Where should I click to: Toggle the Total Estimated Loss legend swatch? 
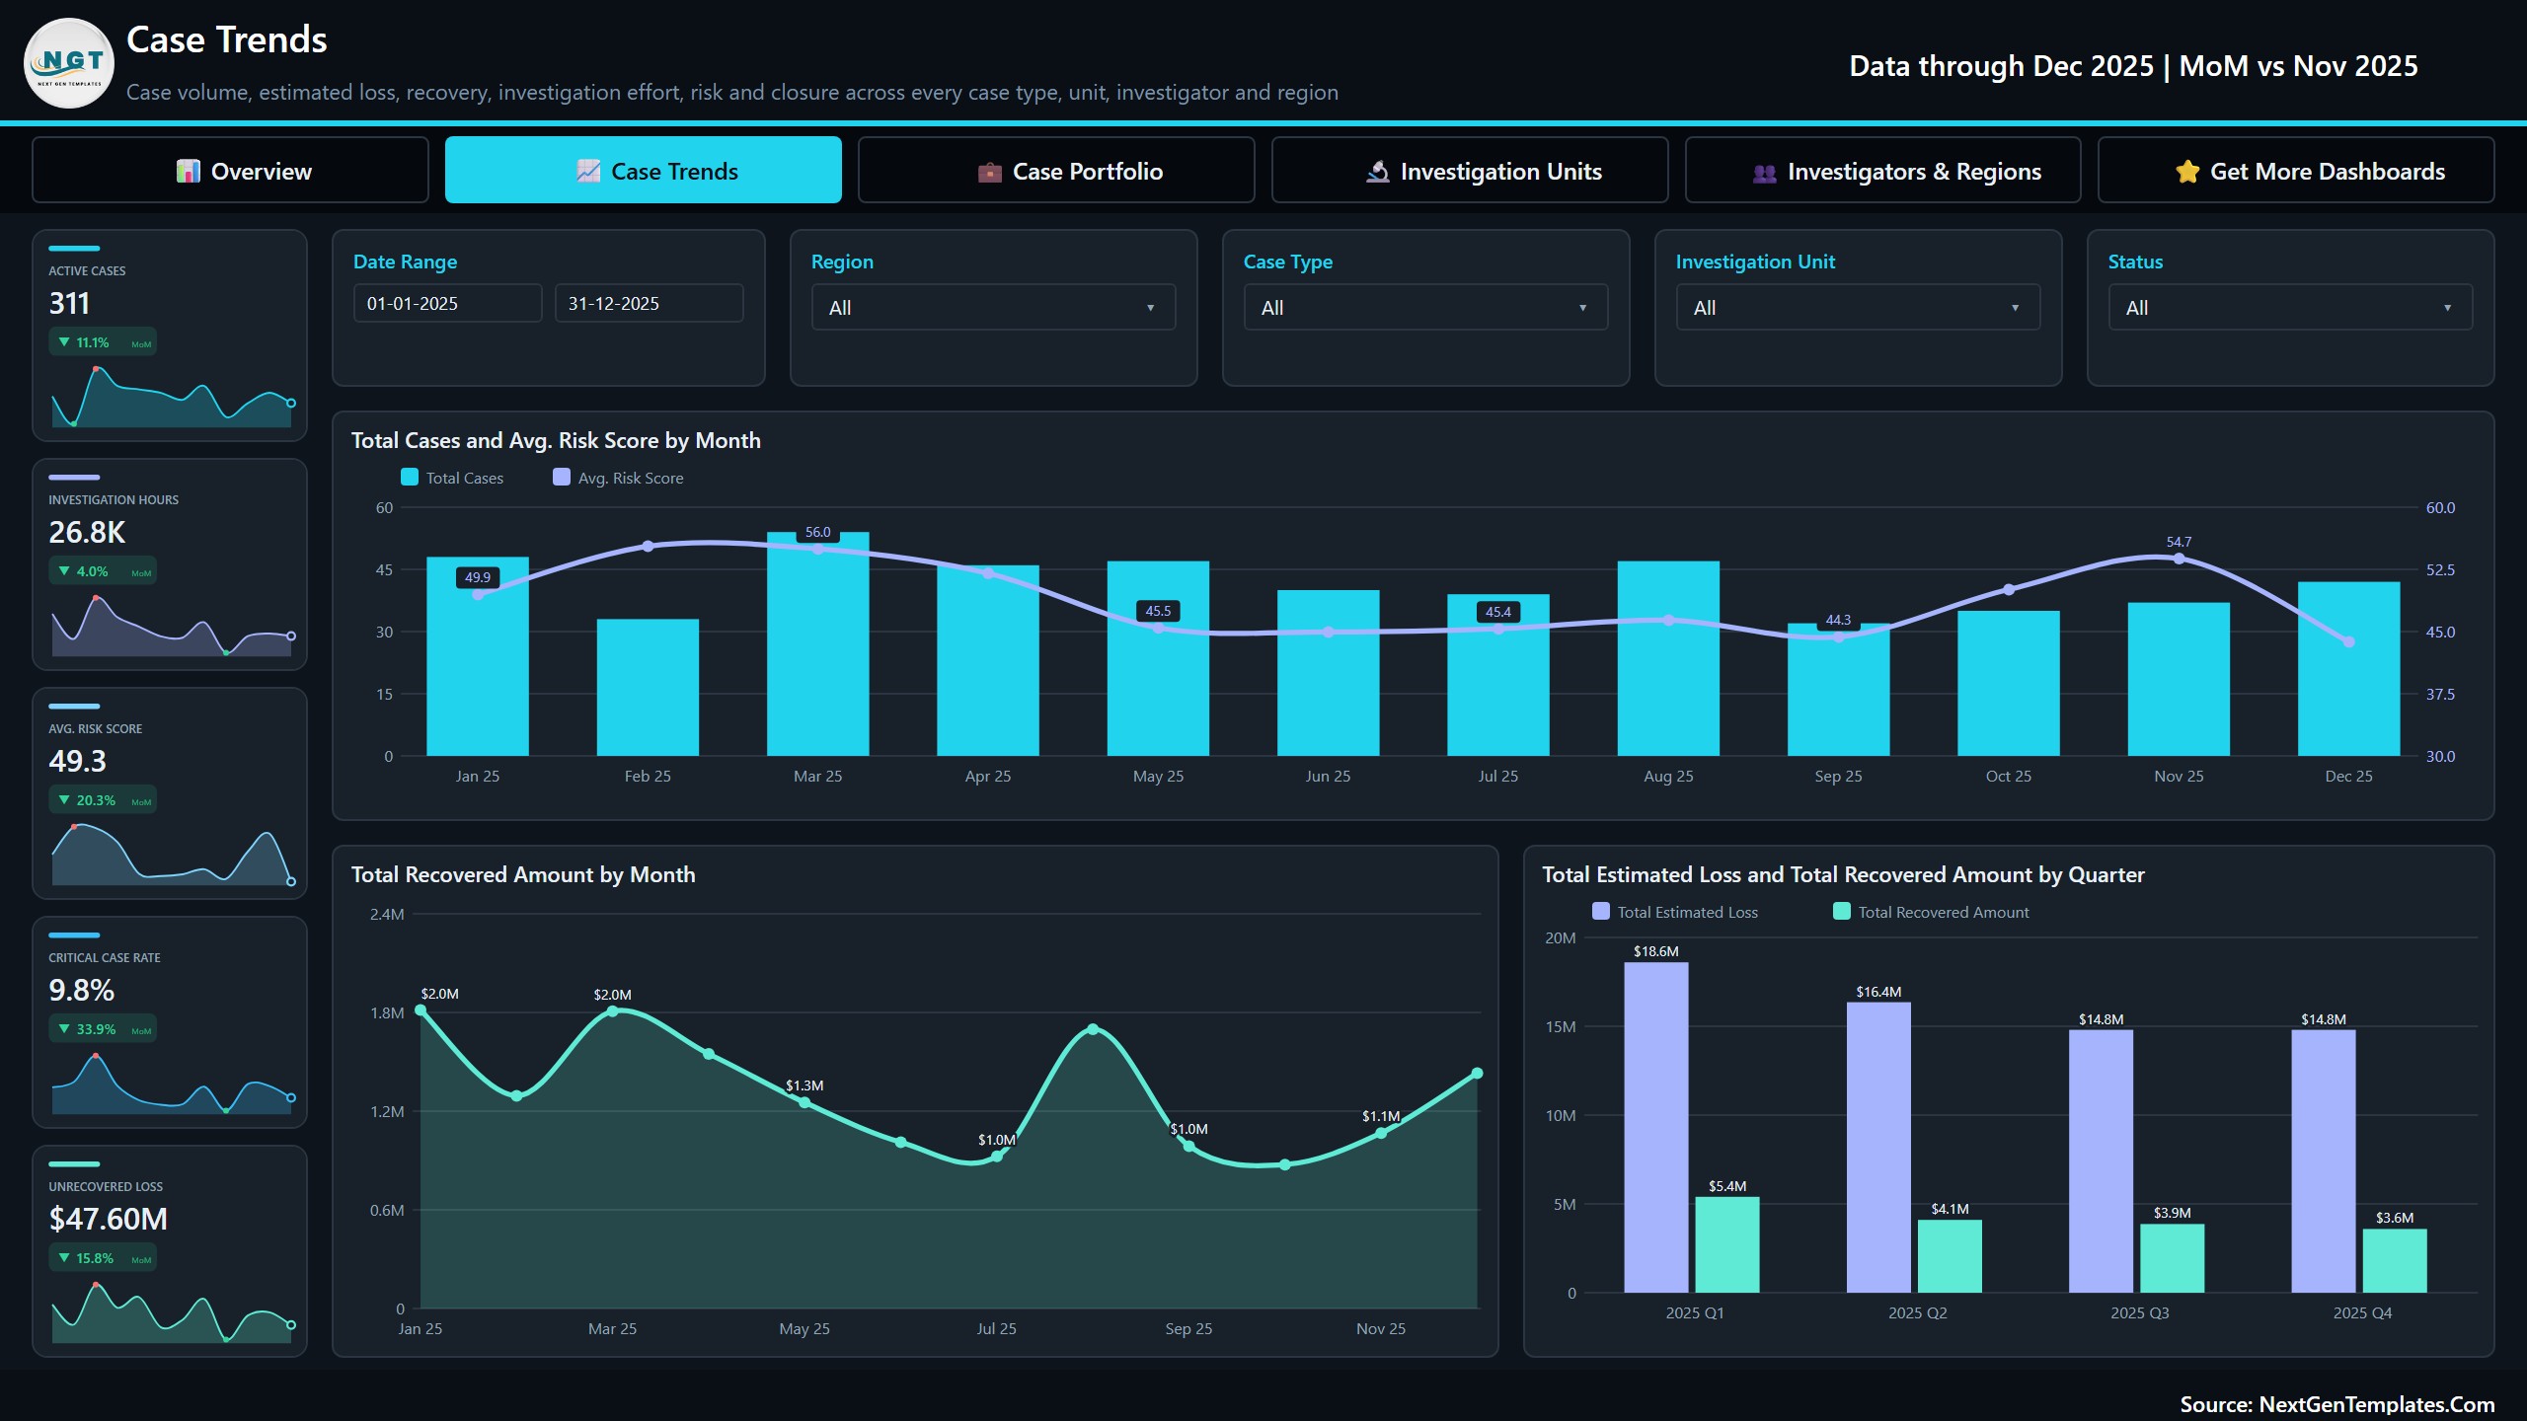[x=1601, y=912]
